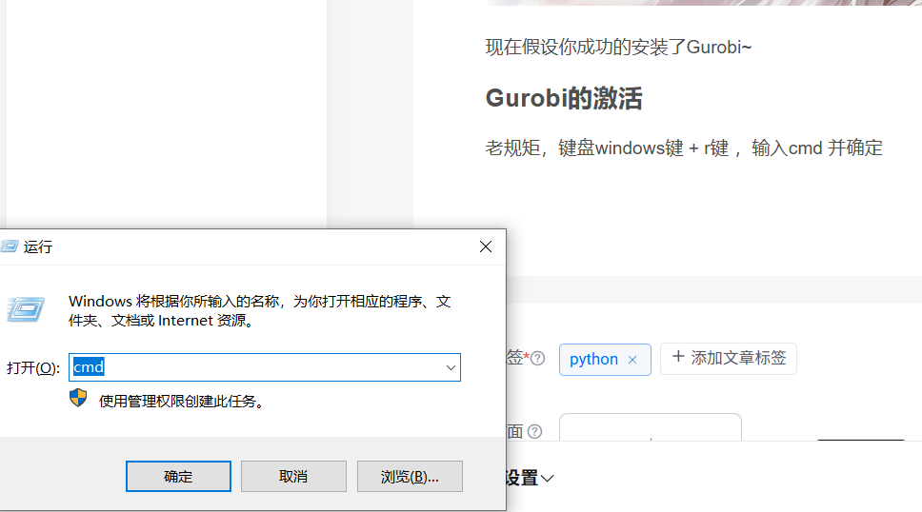Click the help icon beside the tag label
Viewport: 922px width, 512px height.
[537, 358]
